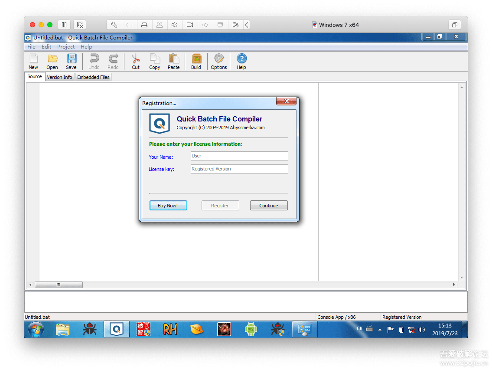This screenshot has width=492, height=370.
Task: Click Continue in the Registration dialog
Action: 269,206
